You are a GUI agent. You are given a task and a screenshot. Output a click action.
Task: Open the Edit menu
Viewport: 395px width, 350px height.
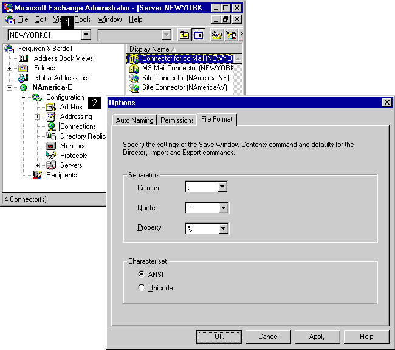[x=41, y=19]
